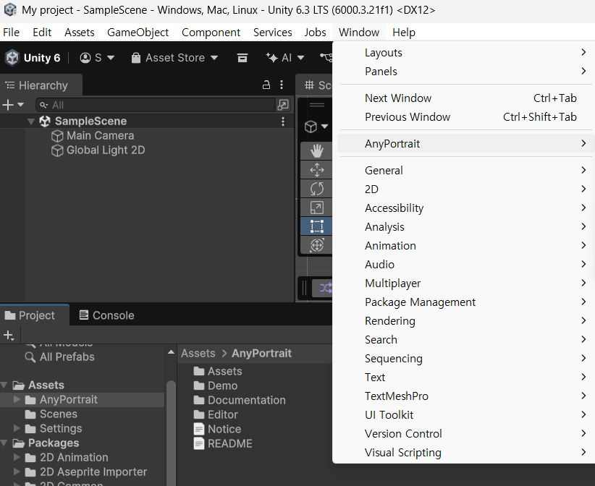Screen dimensions: 595x486
Task: Expand the 2D Animation package arrow
Action: point(17,457)
